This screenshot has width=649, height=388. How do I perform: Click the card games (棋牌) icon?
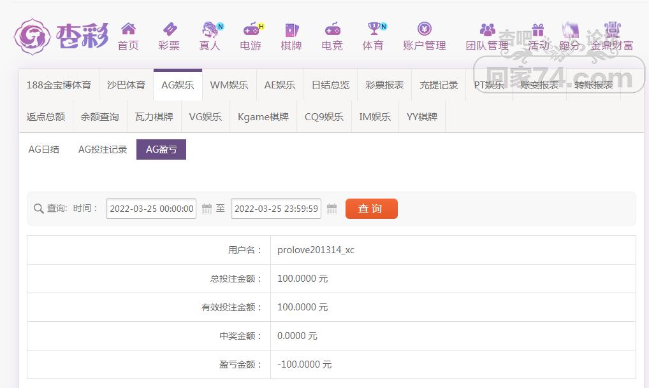coord(291,29)
